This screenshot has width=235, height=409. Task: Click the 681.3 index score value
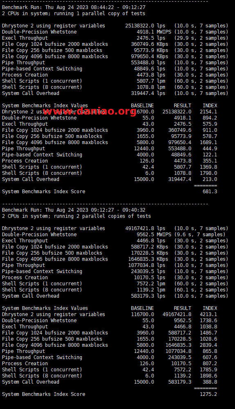(210, 192)
